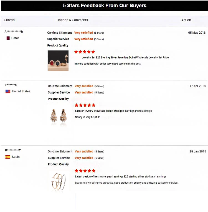Screen dimensions: 208x212
Task: Click the 'Nancy is very helpful!' comment
Action: (87, 117)
